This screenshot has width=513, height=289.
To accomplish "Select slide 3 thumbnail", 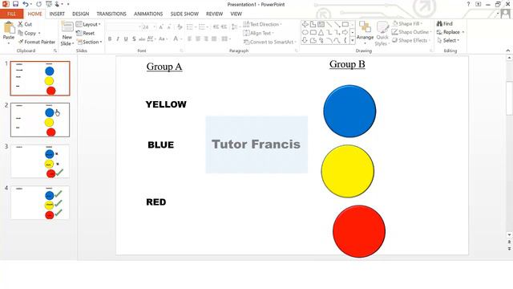I will (x=40, y=161).
